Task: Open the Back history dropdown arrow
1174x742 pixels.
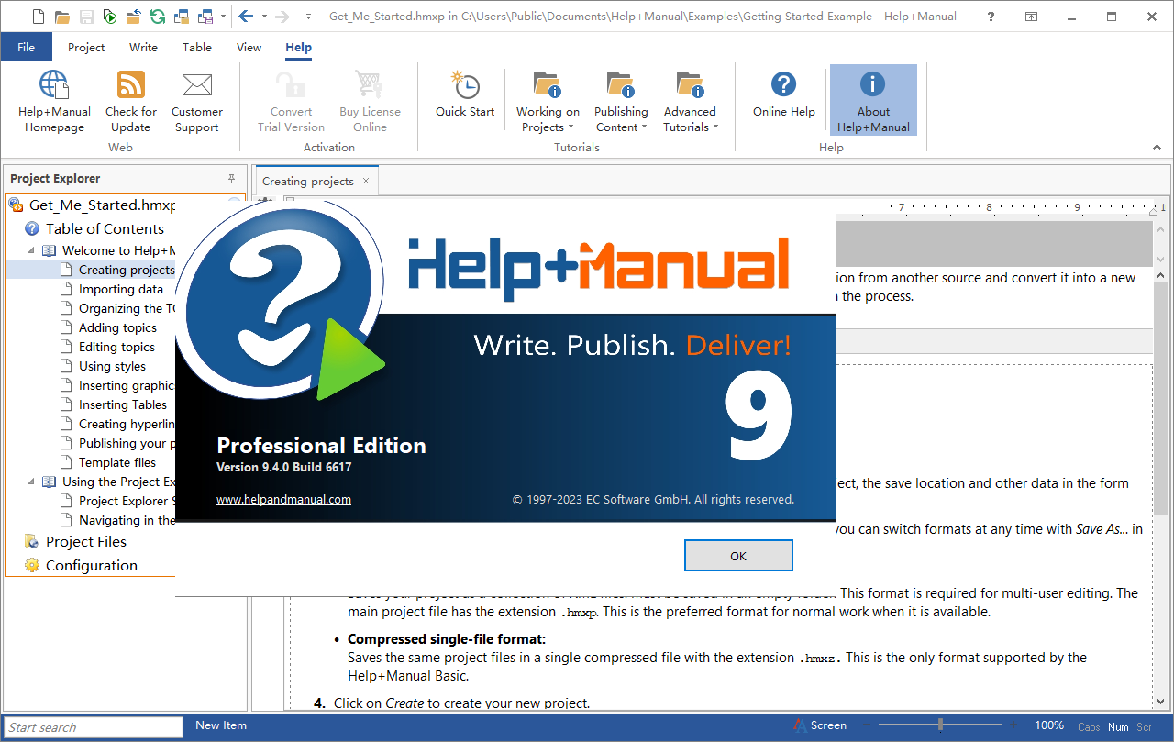Action: pos(264,17)
